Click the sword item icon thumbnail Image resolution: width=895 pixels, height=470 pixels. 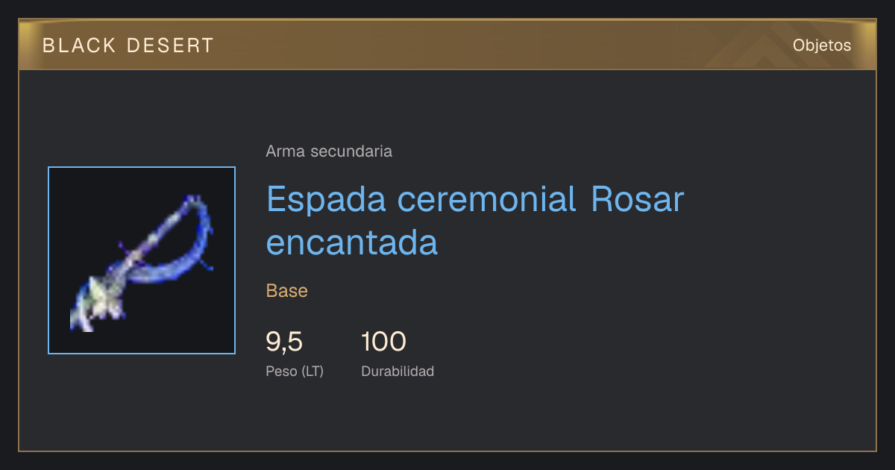pyautogui.click(x=142, y=260)
